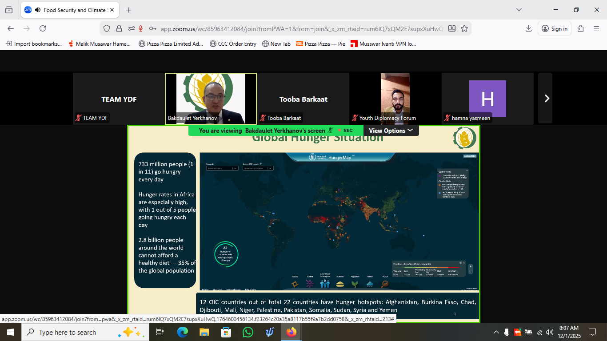
Task: Open the Firefox extensions puzzle icon
Action: 580,28
